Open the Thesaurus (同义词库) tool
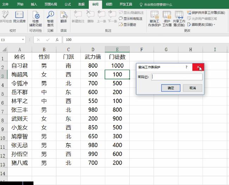229x185 pixels. [x=19, y=17]
